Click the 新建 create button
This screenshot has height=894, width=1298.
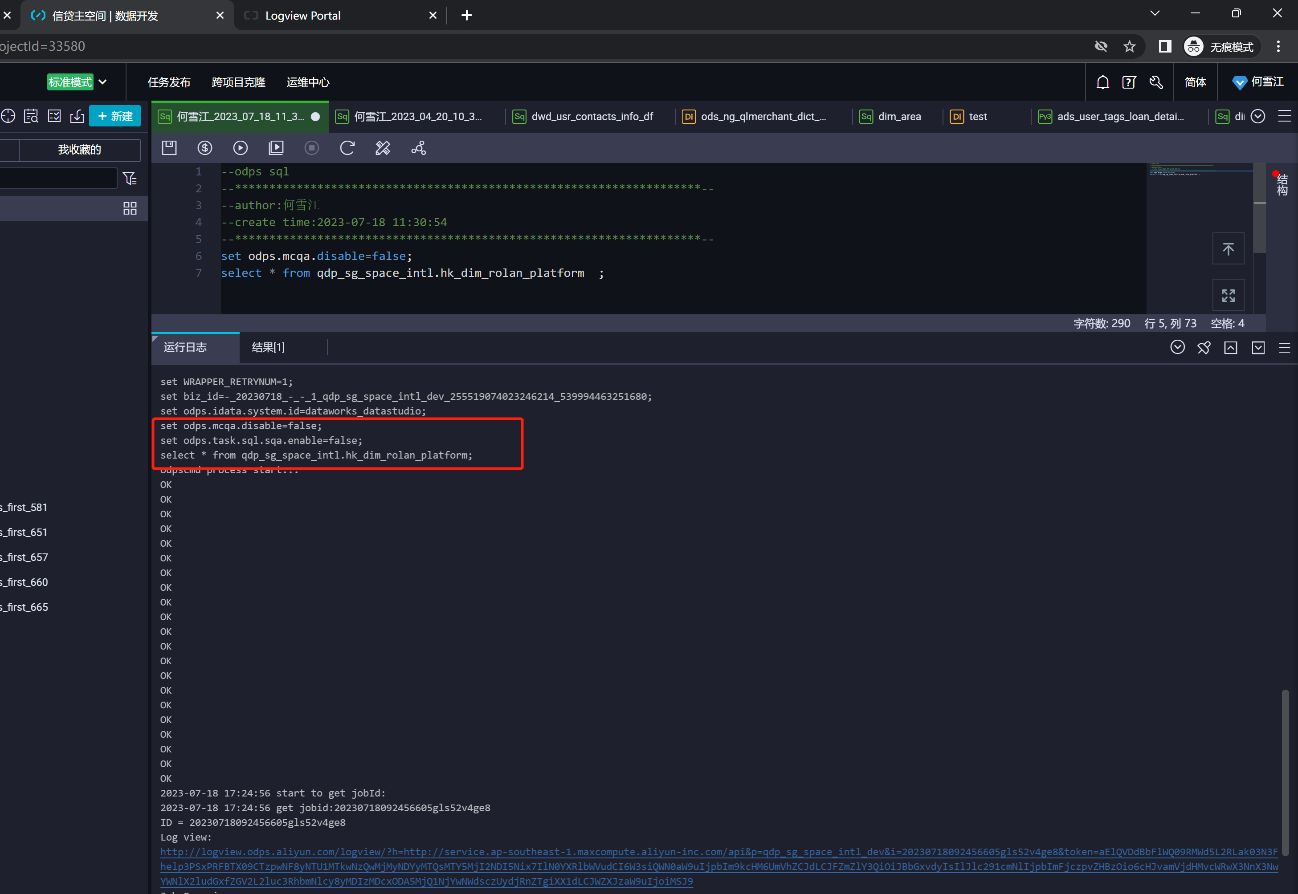coord(115,116)
